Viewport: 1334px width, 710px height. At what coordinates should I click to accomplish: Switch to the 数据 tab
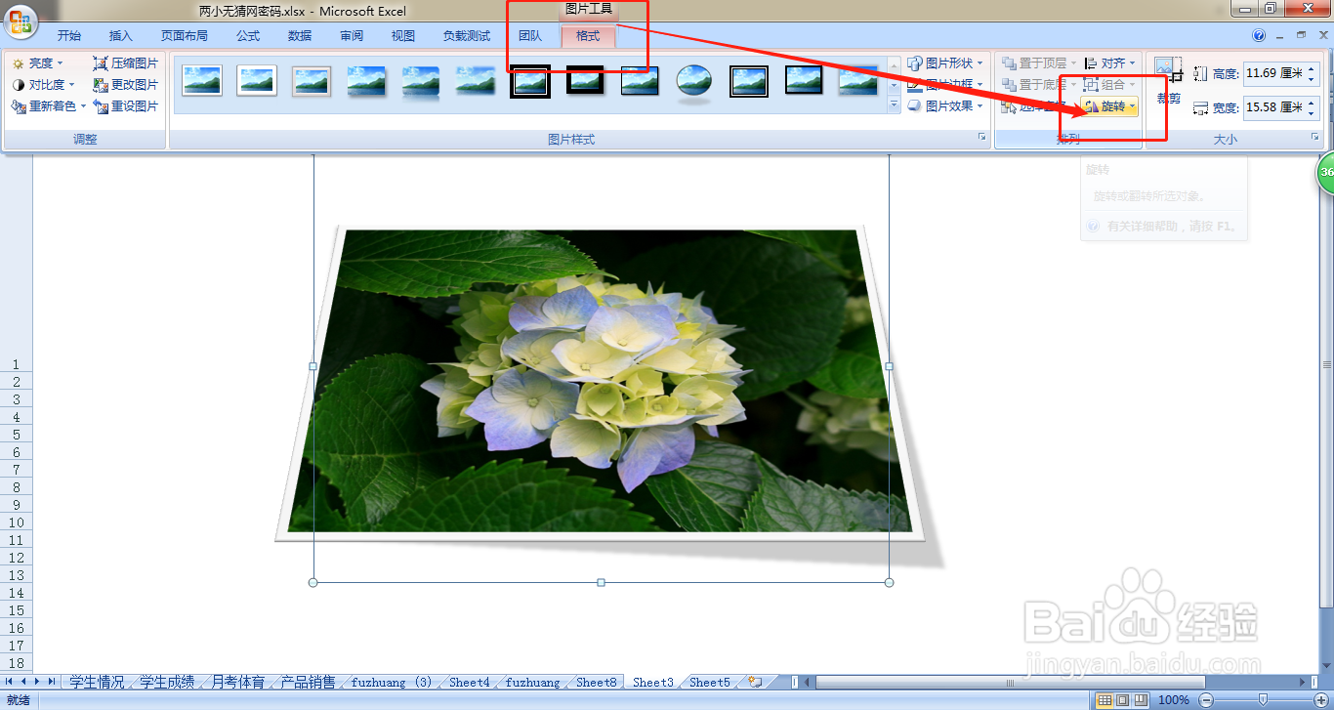coord(300,36)
